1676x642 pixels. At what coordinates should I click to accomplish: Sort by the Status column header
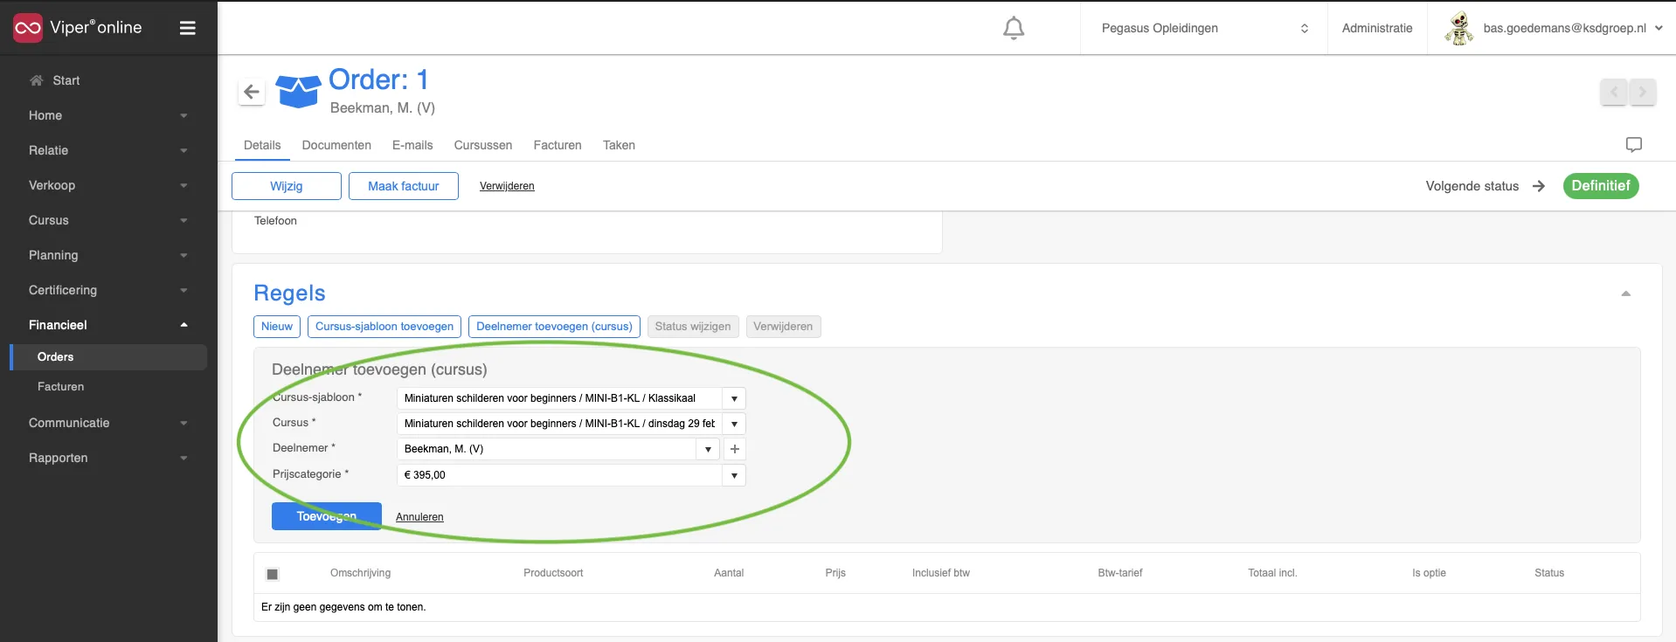[1549, 573]
